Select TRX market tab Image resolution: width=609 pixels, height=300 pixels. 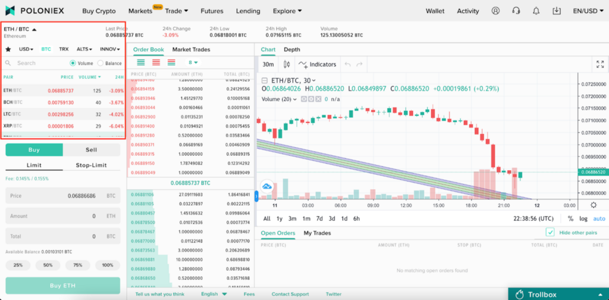coord(64,49)
